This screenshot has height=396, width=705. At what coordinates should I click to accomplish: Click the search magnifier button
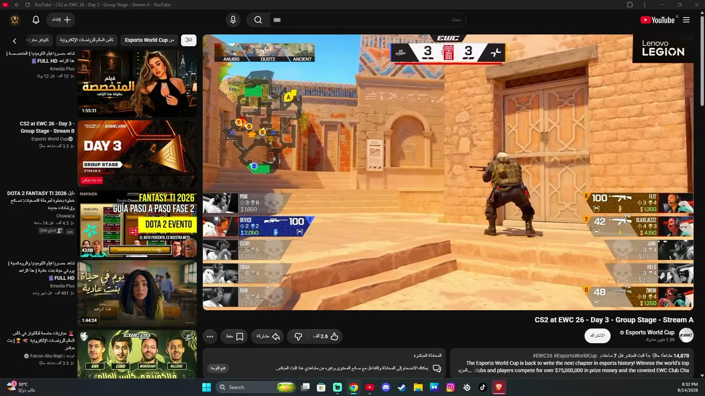point(258,20)
